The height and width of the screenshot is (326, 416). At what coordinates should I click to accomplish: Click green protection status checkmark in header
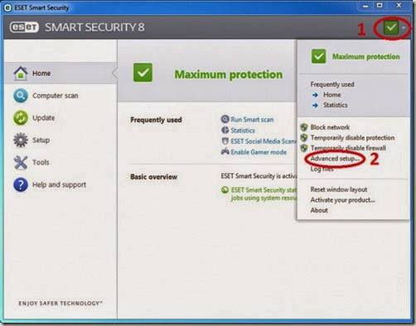pyautogui.click(x=391, y=27)
